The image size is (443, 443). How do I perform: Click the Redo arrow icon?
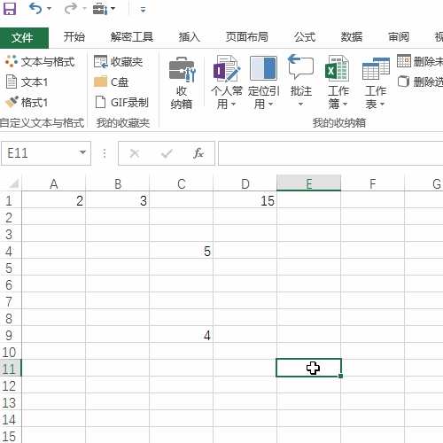70,9
